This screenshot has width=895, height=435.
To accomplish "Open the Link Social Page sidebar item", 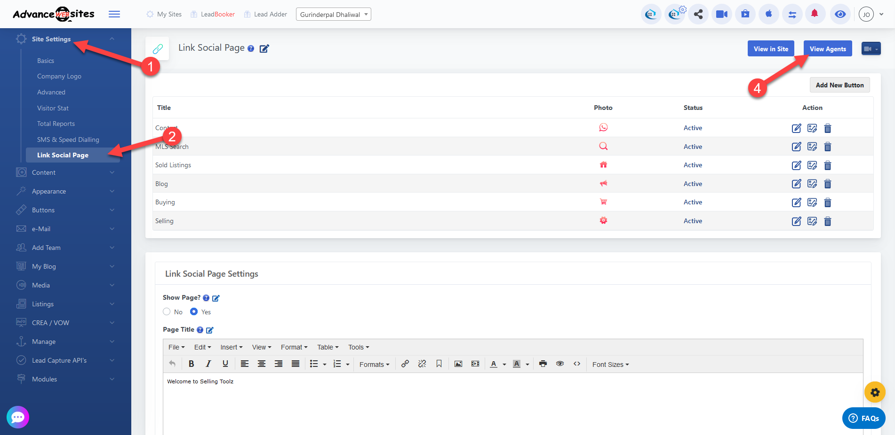I will (x=63, y=155).
